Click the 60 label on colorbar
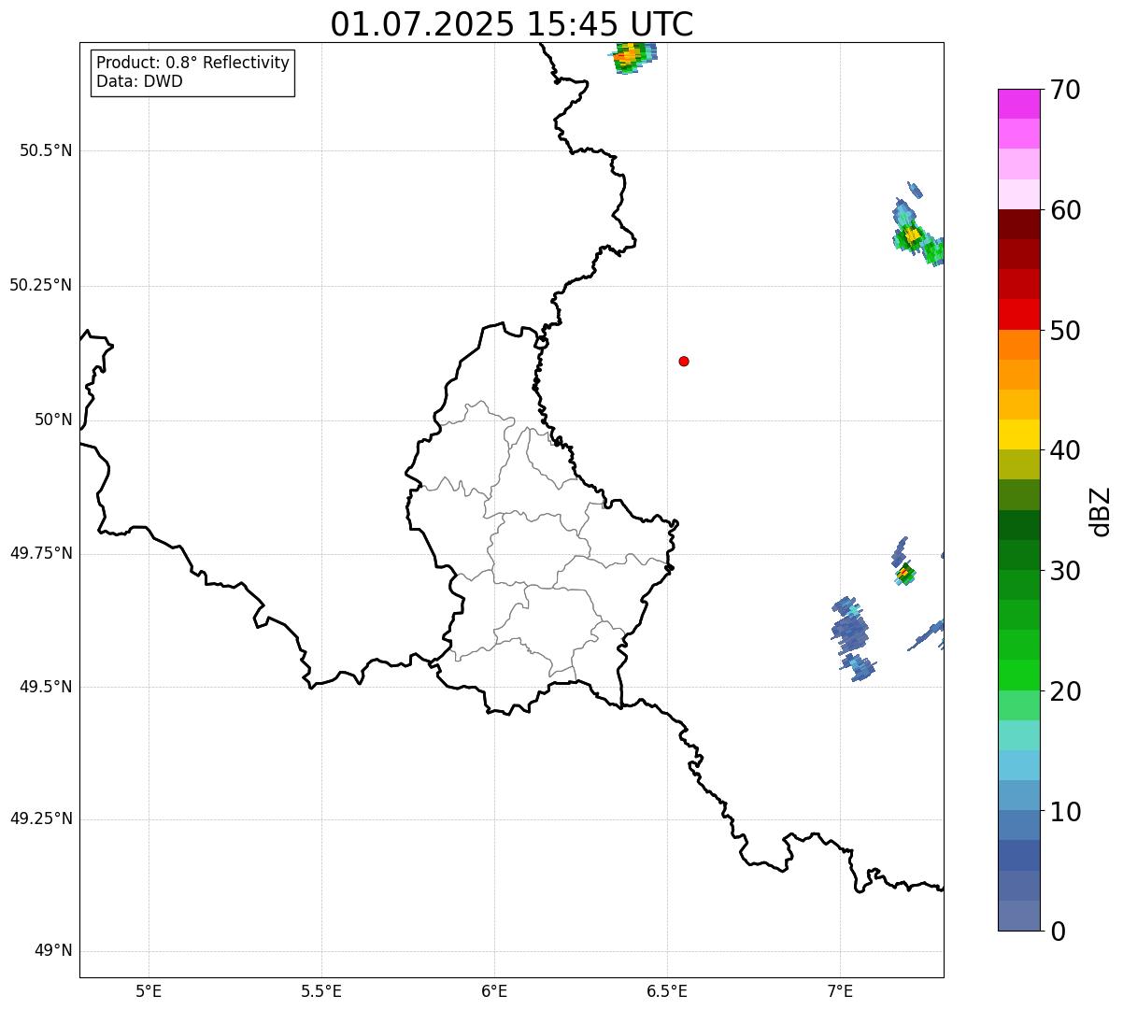The width and height of the screenshot is (1123, 1010). coord(1065,210)
